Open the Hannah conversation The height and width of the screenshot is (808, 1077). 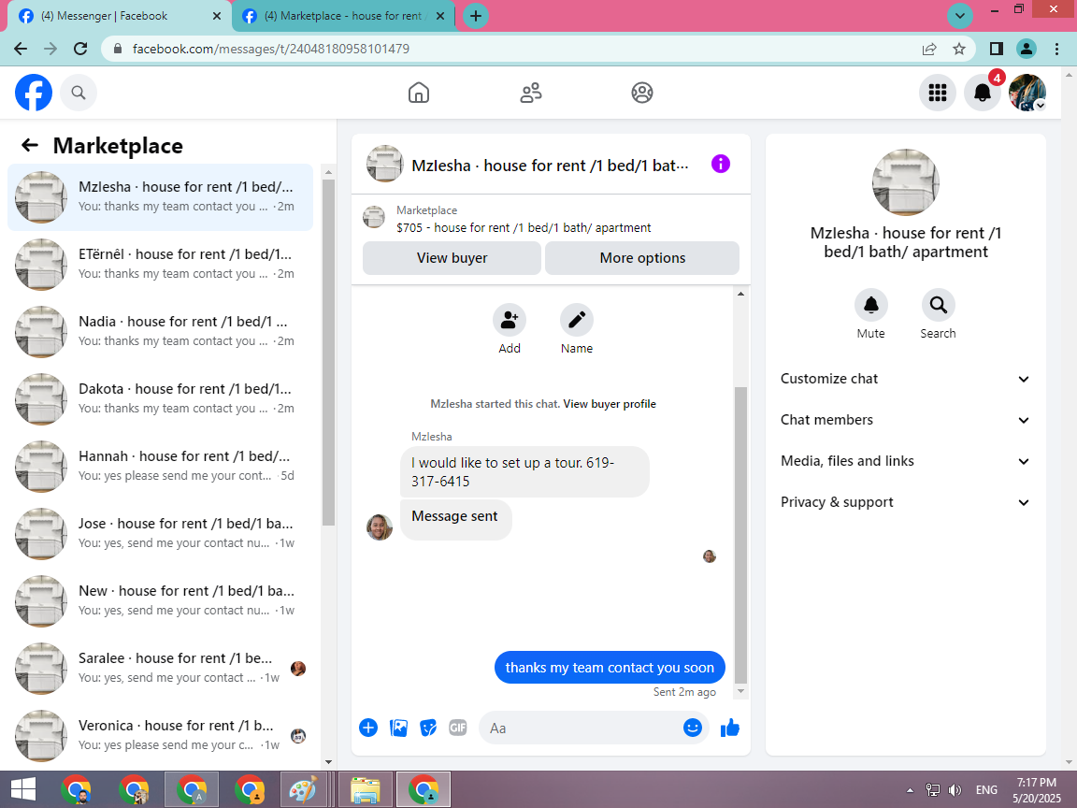160,467
